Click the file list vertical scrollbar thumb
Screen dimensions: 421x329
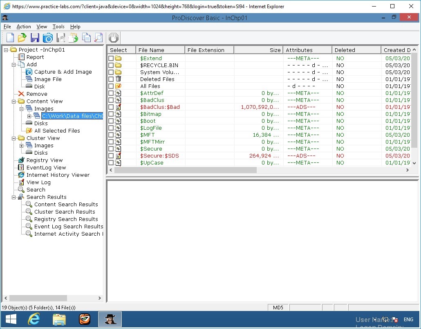(x=414, y=101)
